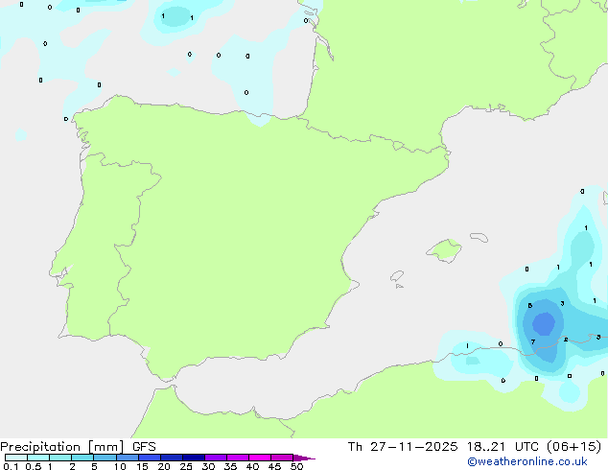Click Mallorca island on the map
This screenshot has width=608, height=470.
click(x=444, y=250)
